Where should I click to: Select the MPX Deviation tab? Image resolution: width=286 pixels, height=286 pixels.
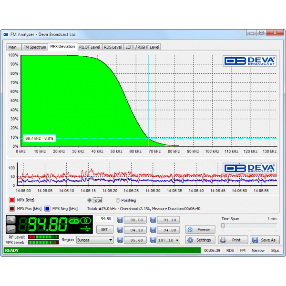pos(62,47)
